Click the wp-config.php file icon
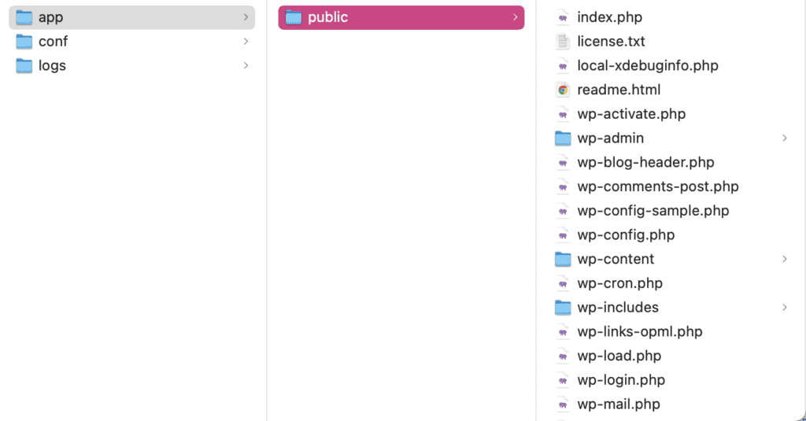This screenshot has height=421, width=806. (x=563, y=235)
